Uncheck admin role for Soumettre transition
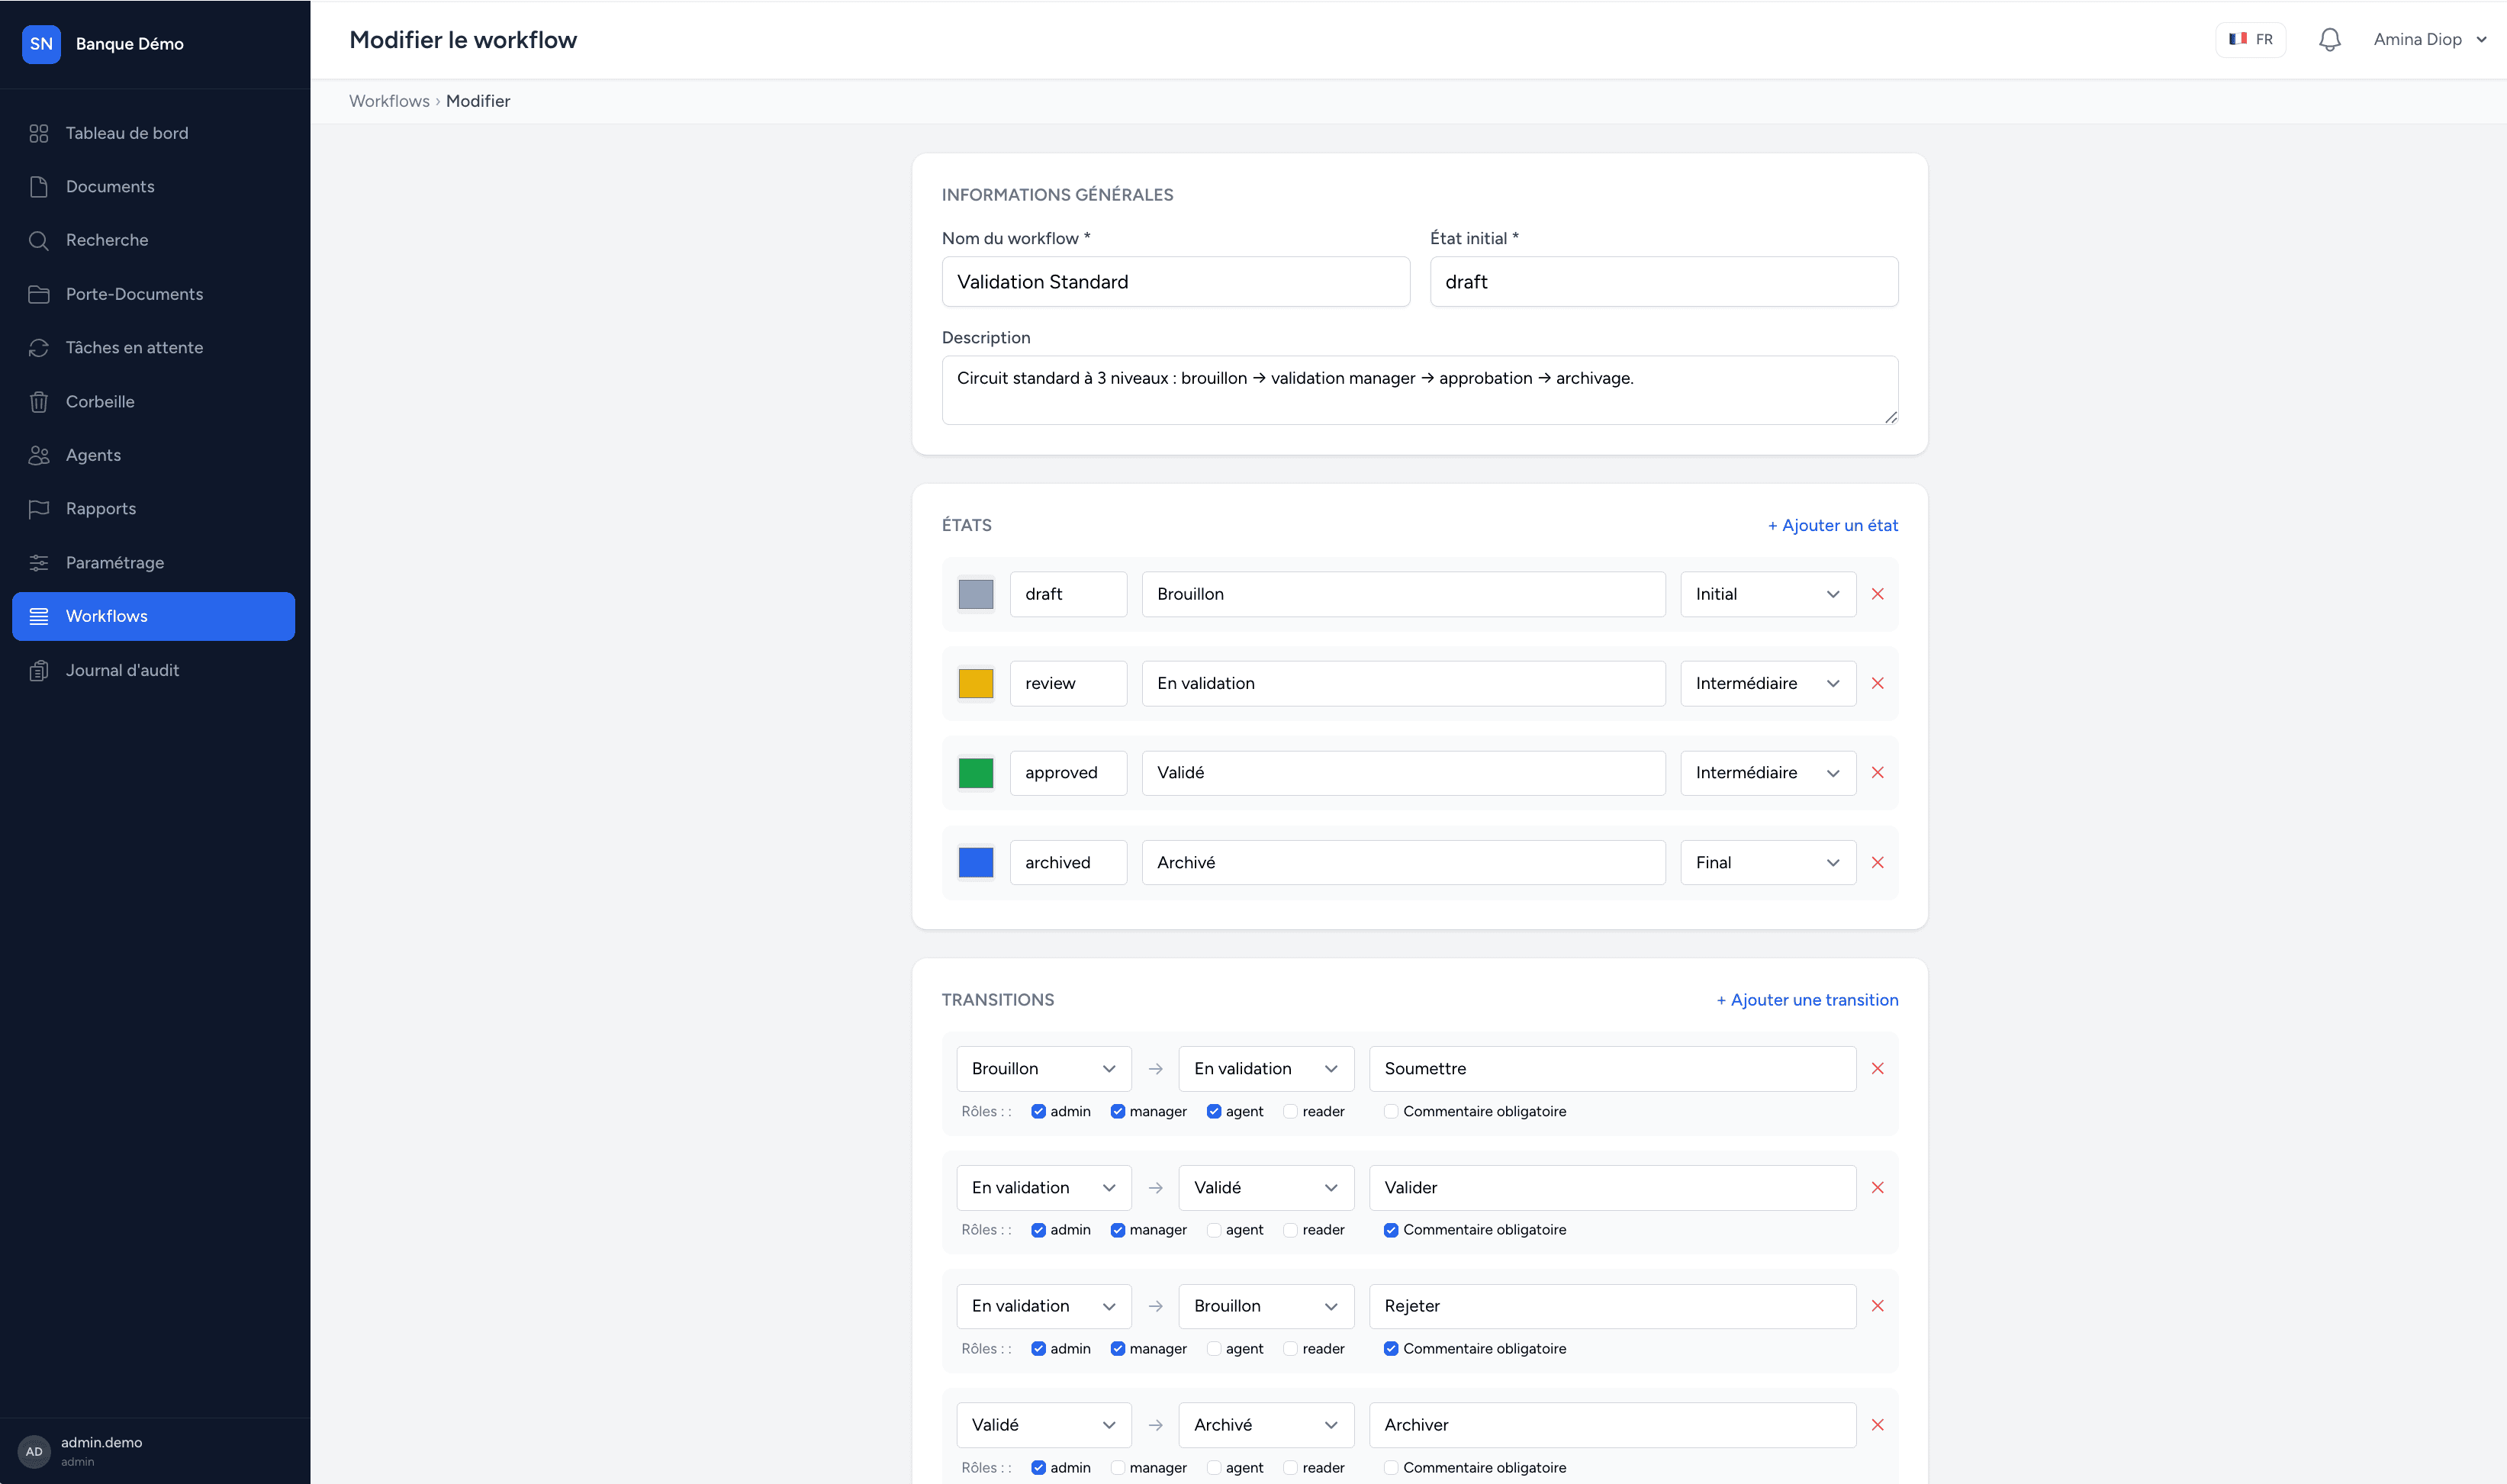This screenshot has width=2507, height=1484. click(x=1038, y=1111)
